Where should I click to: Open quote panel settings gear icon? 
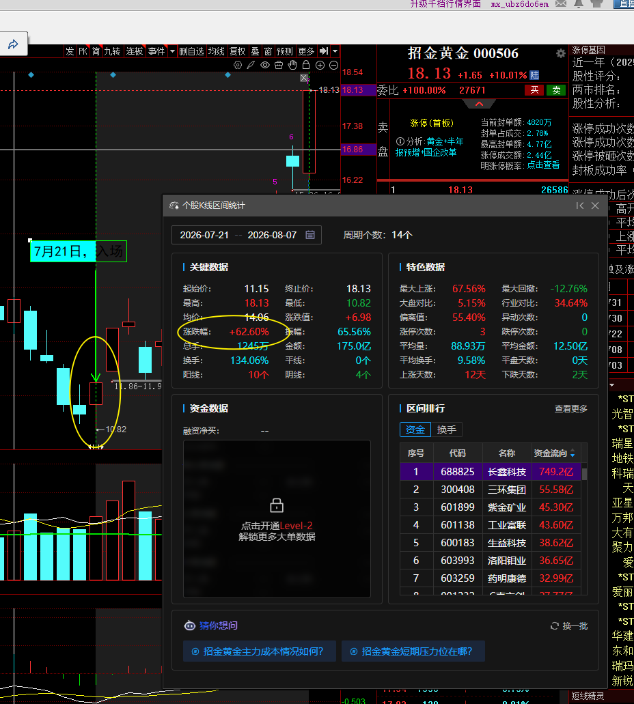(x=560, y=53)
